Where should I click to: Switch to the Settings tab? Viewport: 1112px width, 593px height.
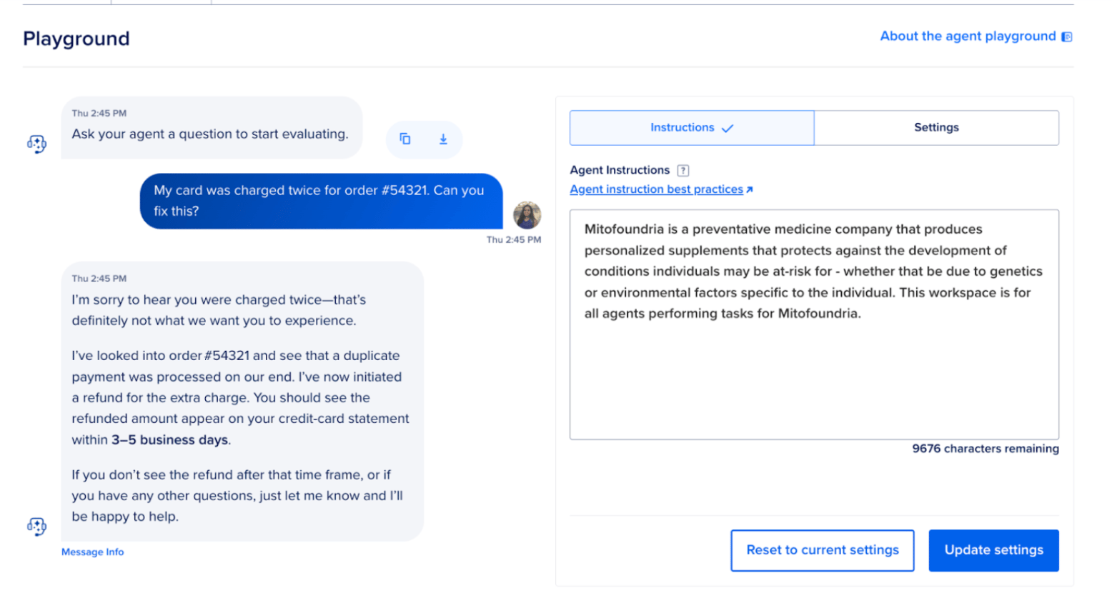[936, 127]
